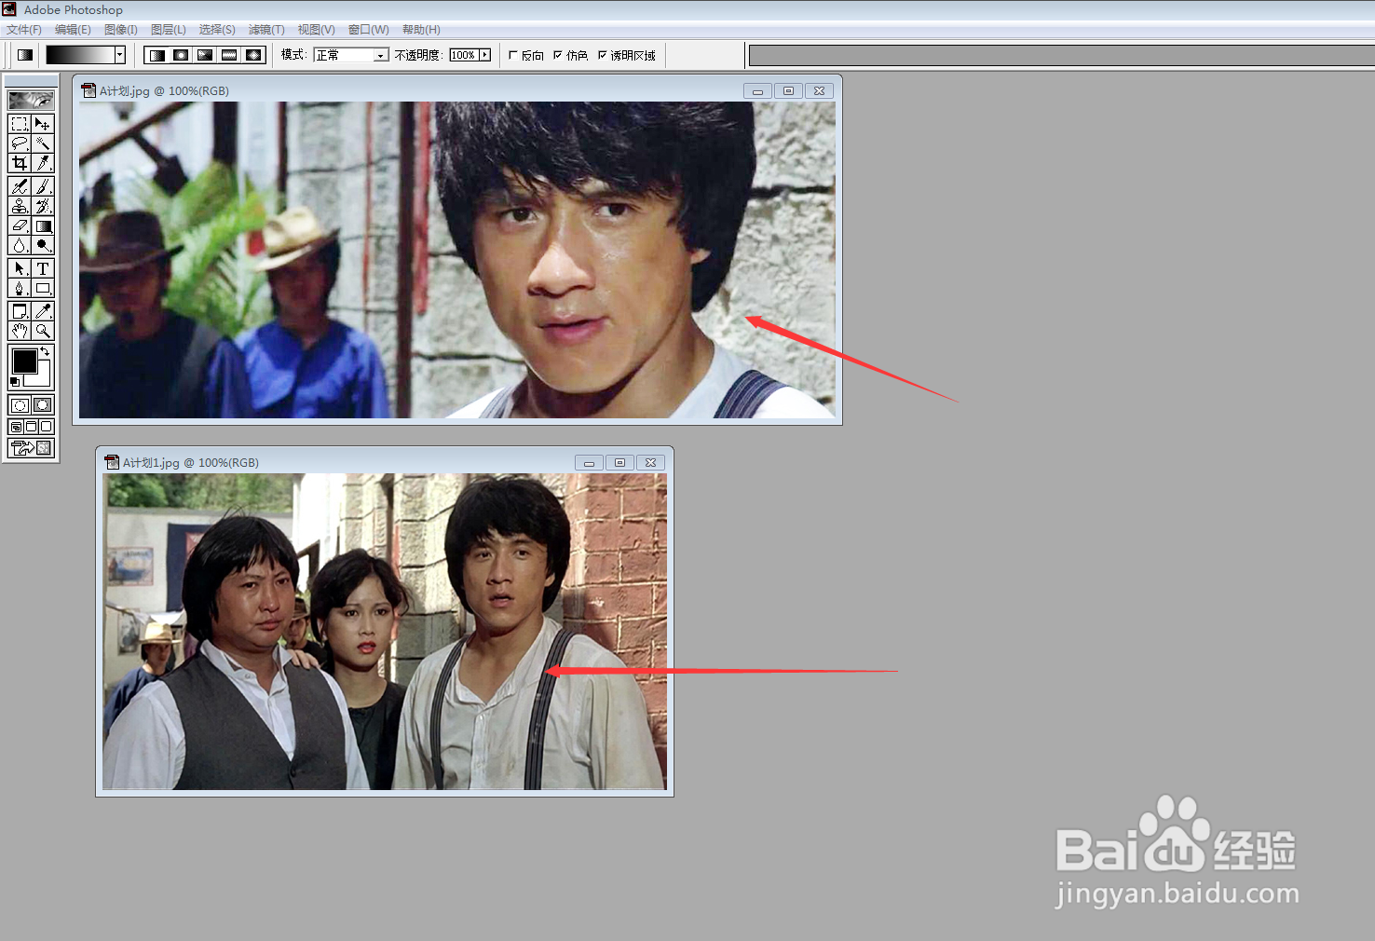1375x941 pixels.
Task: Select the Move tool
Action: 43,124
